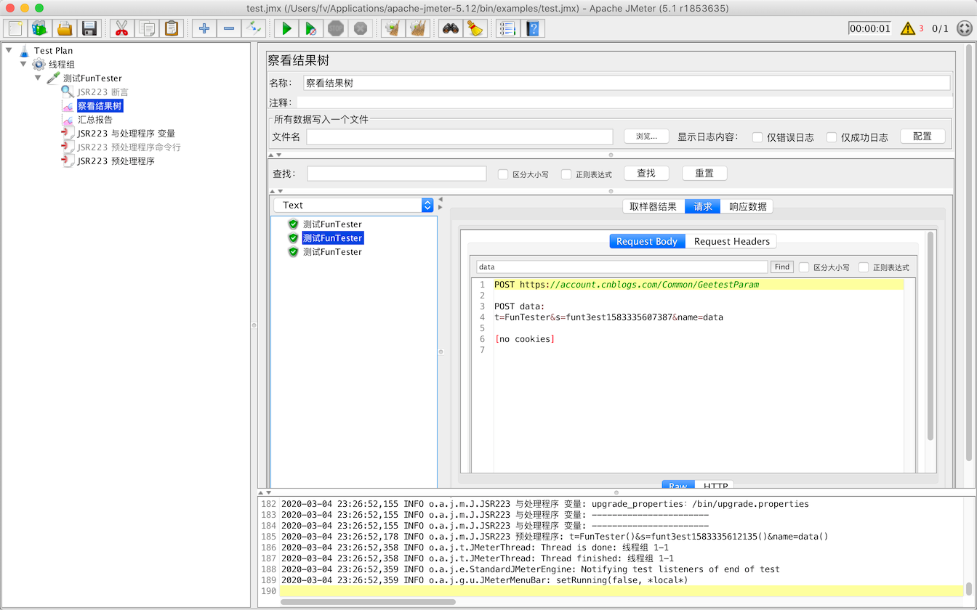Image resolution: width=977 pixels, height=610 pixels.
Task: Select JSR223 与处理程序 变量 tree item
Action: (x=126, y=134)
